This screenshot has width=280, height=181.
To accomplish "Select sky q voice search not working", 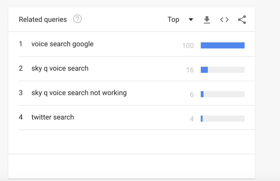I will coord(79,93).
